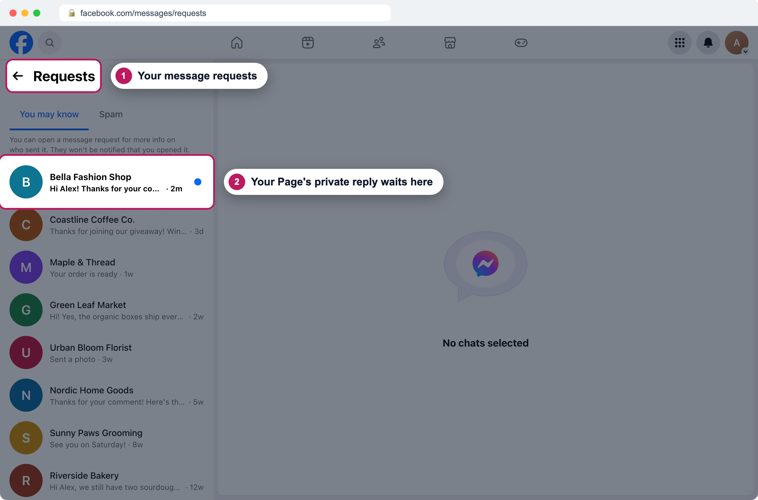Open the Video/Reels icon
The height and width of the screenshot is (500, 758).
click(308, 42)
